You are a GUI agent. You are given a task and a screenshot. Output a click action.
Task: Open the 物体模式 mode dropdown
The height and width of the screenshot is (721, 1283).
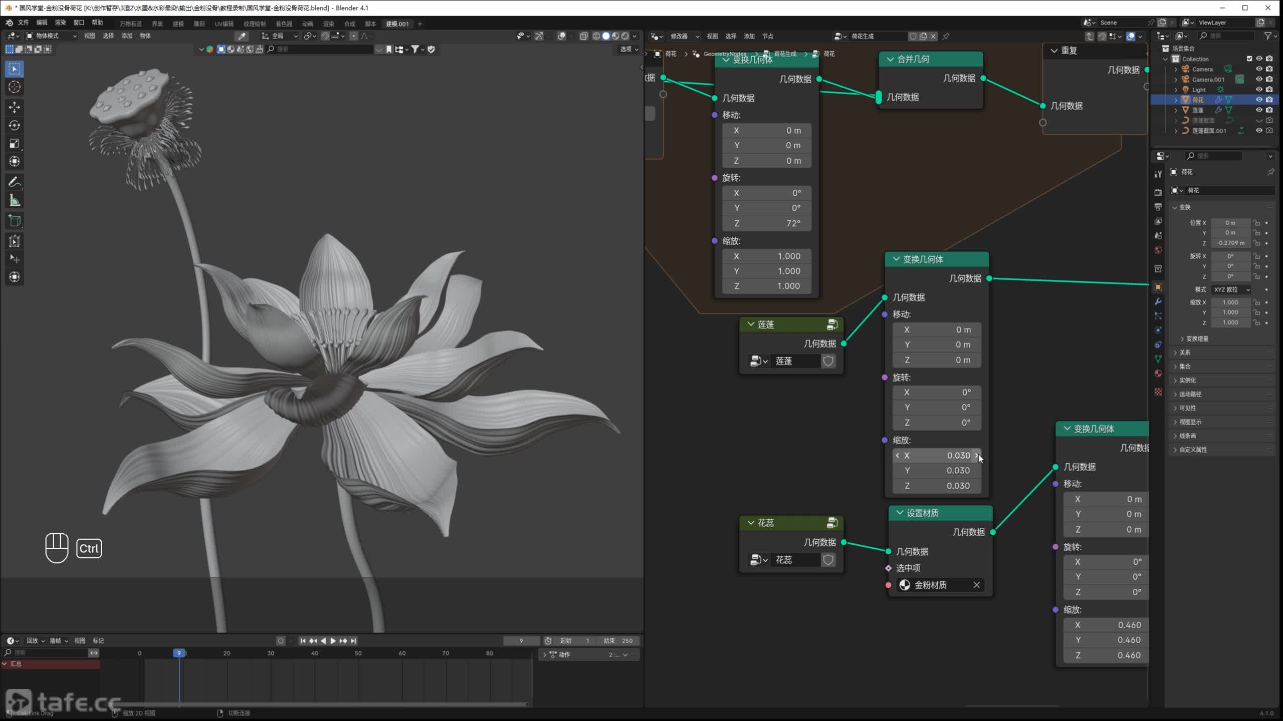pyautogui.click(x=51, y=36)
